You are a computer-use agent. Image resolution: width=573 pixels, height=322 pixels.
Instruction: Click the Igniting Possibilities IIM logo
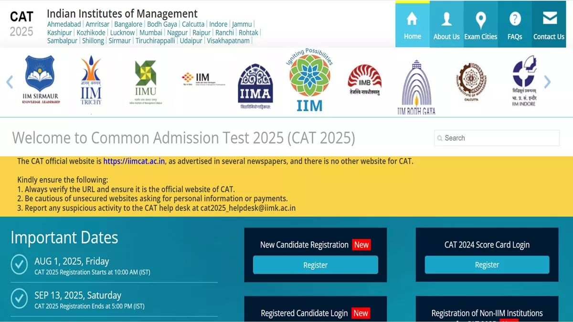[x=309, y=80]
